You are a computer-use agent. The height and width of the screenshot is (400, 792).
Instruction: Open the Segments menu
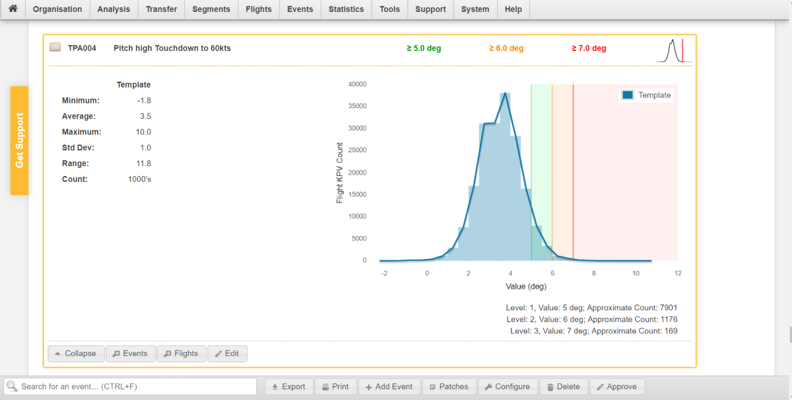pyautogui.click(x=211, y=9)
